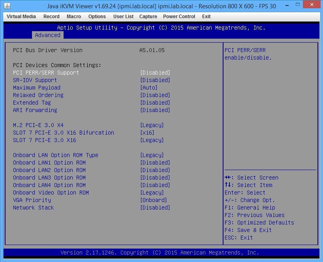The width and height of the screenshot is (323, 262).
Task: Select the Advanced BIOS tab
Action: click(48, 35)
